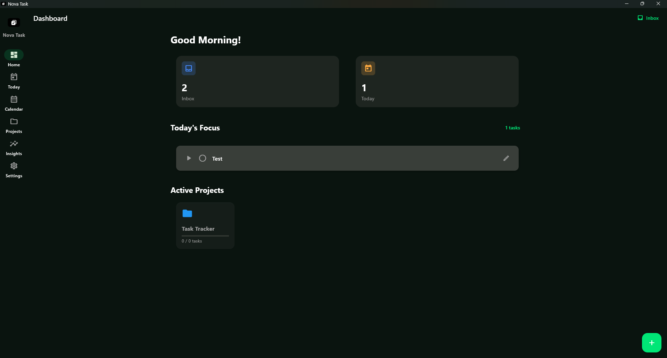Click the Task Tracker progress bar
Image resolution: width=667 pixels, height=358 pixels.
click(x=205, y=236)
